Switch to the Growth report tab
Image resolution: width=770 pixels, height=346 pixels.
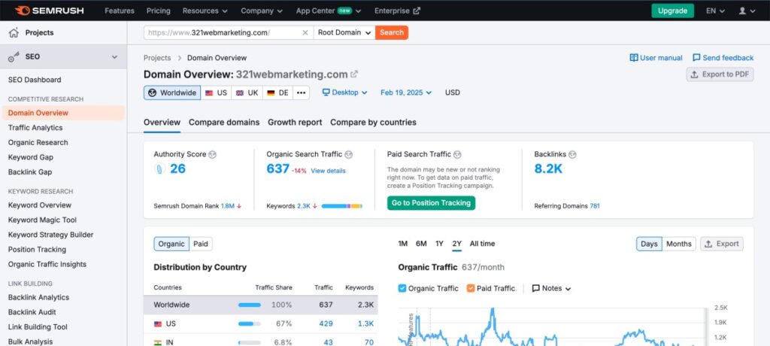(295, 123)
